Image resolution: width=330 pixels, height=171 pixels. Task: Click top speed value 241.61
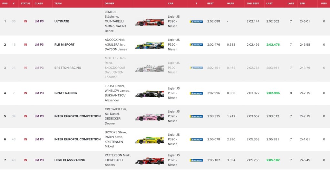305,139
